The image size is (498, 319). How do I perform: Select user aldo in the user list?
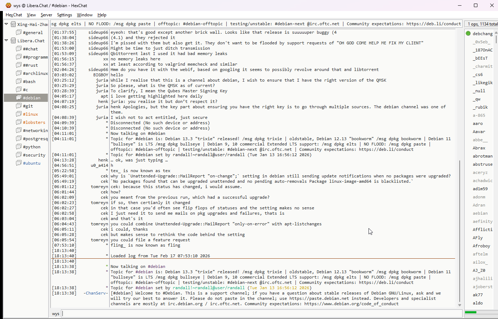477,303
